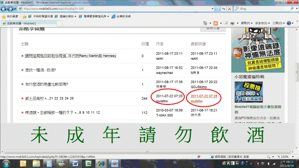Image resolution: width=299 pixels, height=168 pixels.
Task: Click the Bing search magnifier icon
Action: (x=292, y=8)
